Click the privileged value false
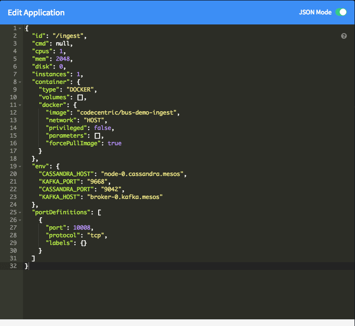The image size is (355, 326). pyautogui.click(x=103, y=128)
